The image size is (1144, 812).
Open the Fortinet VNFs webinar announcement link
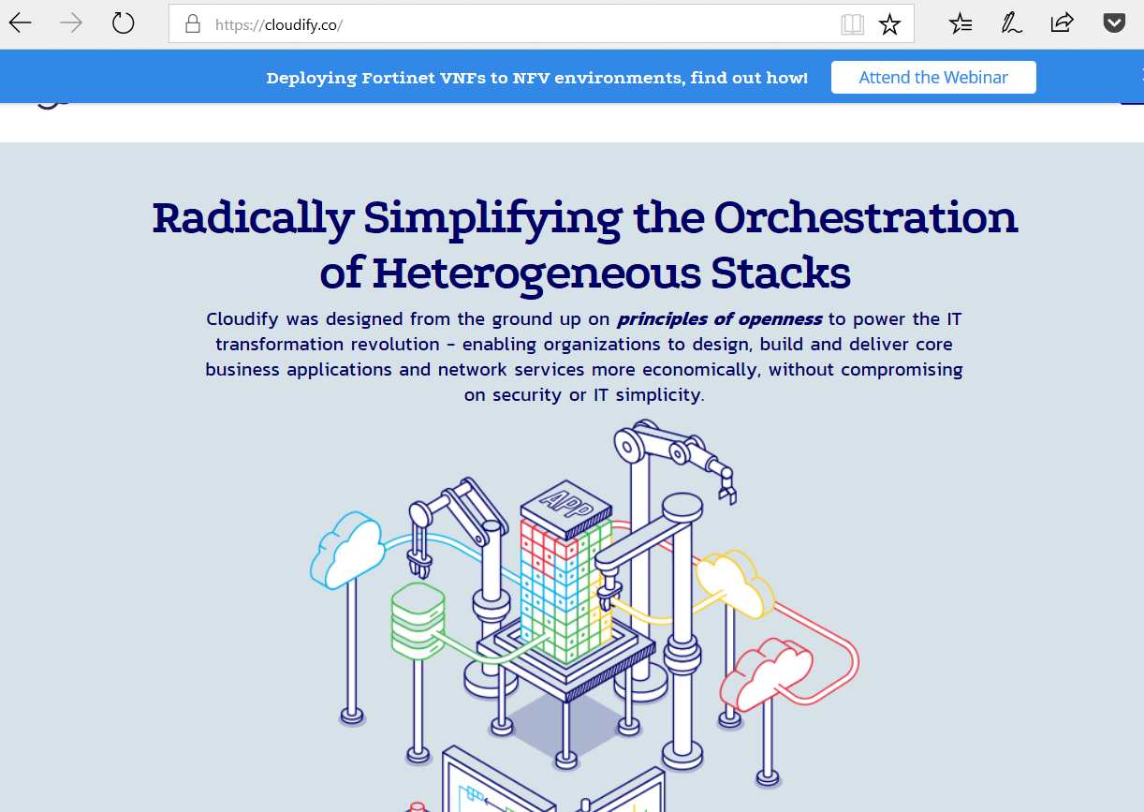click(x=537, y=78)
